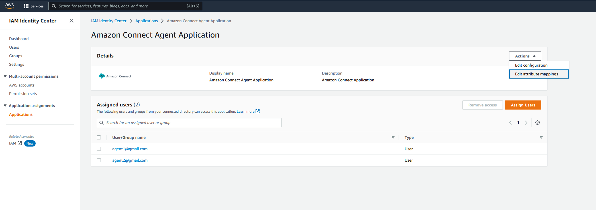Viewport: 596px width, 210px height.
Task: Open AWS accounts in the sidebar
Action: coord(22,85)
